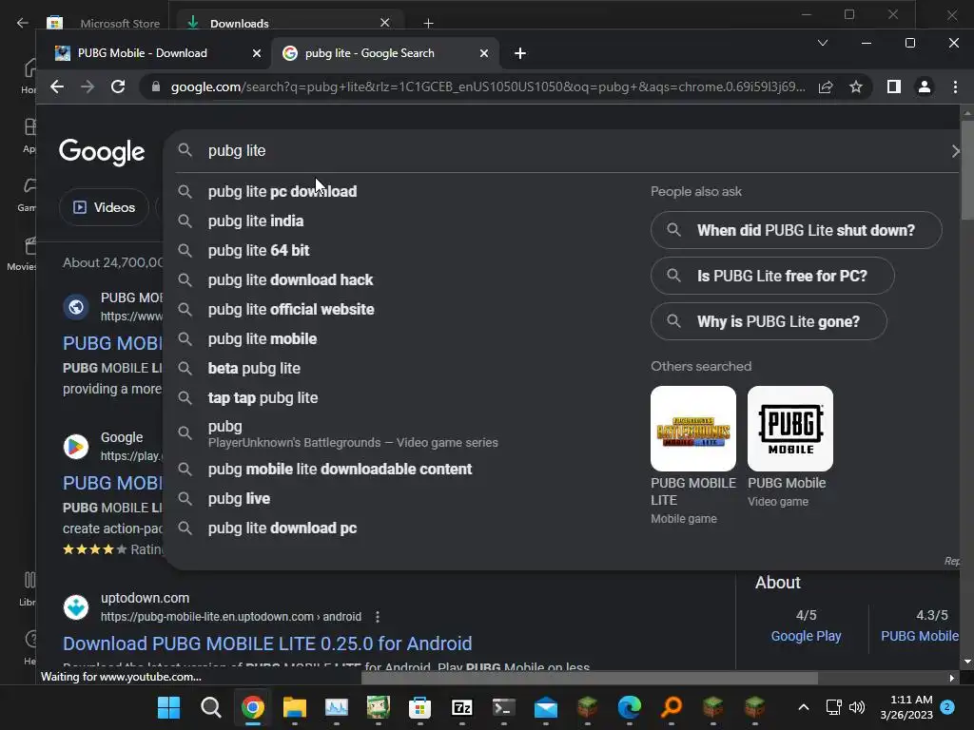Click the Google Play rating link
The width and height of the screenshot is (974, 730).
click(x=806, y=636)
